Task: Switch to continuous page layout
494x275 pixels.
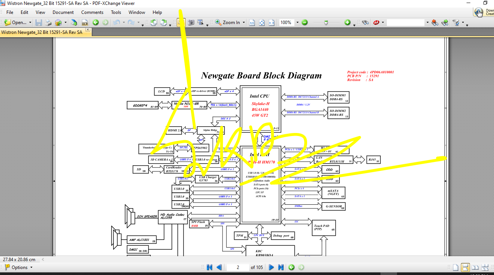Action: point(465,267)
